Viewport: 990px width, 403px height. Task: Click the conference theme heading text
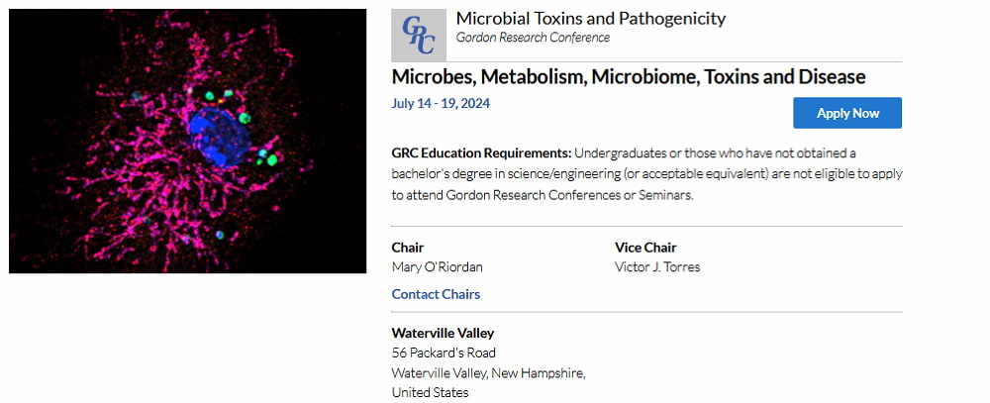pos(629,77)
